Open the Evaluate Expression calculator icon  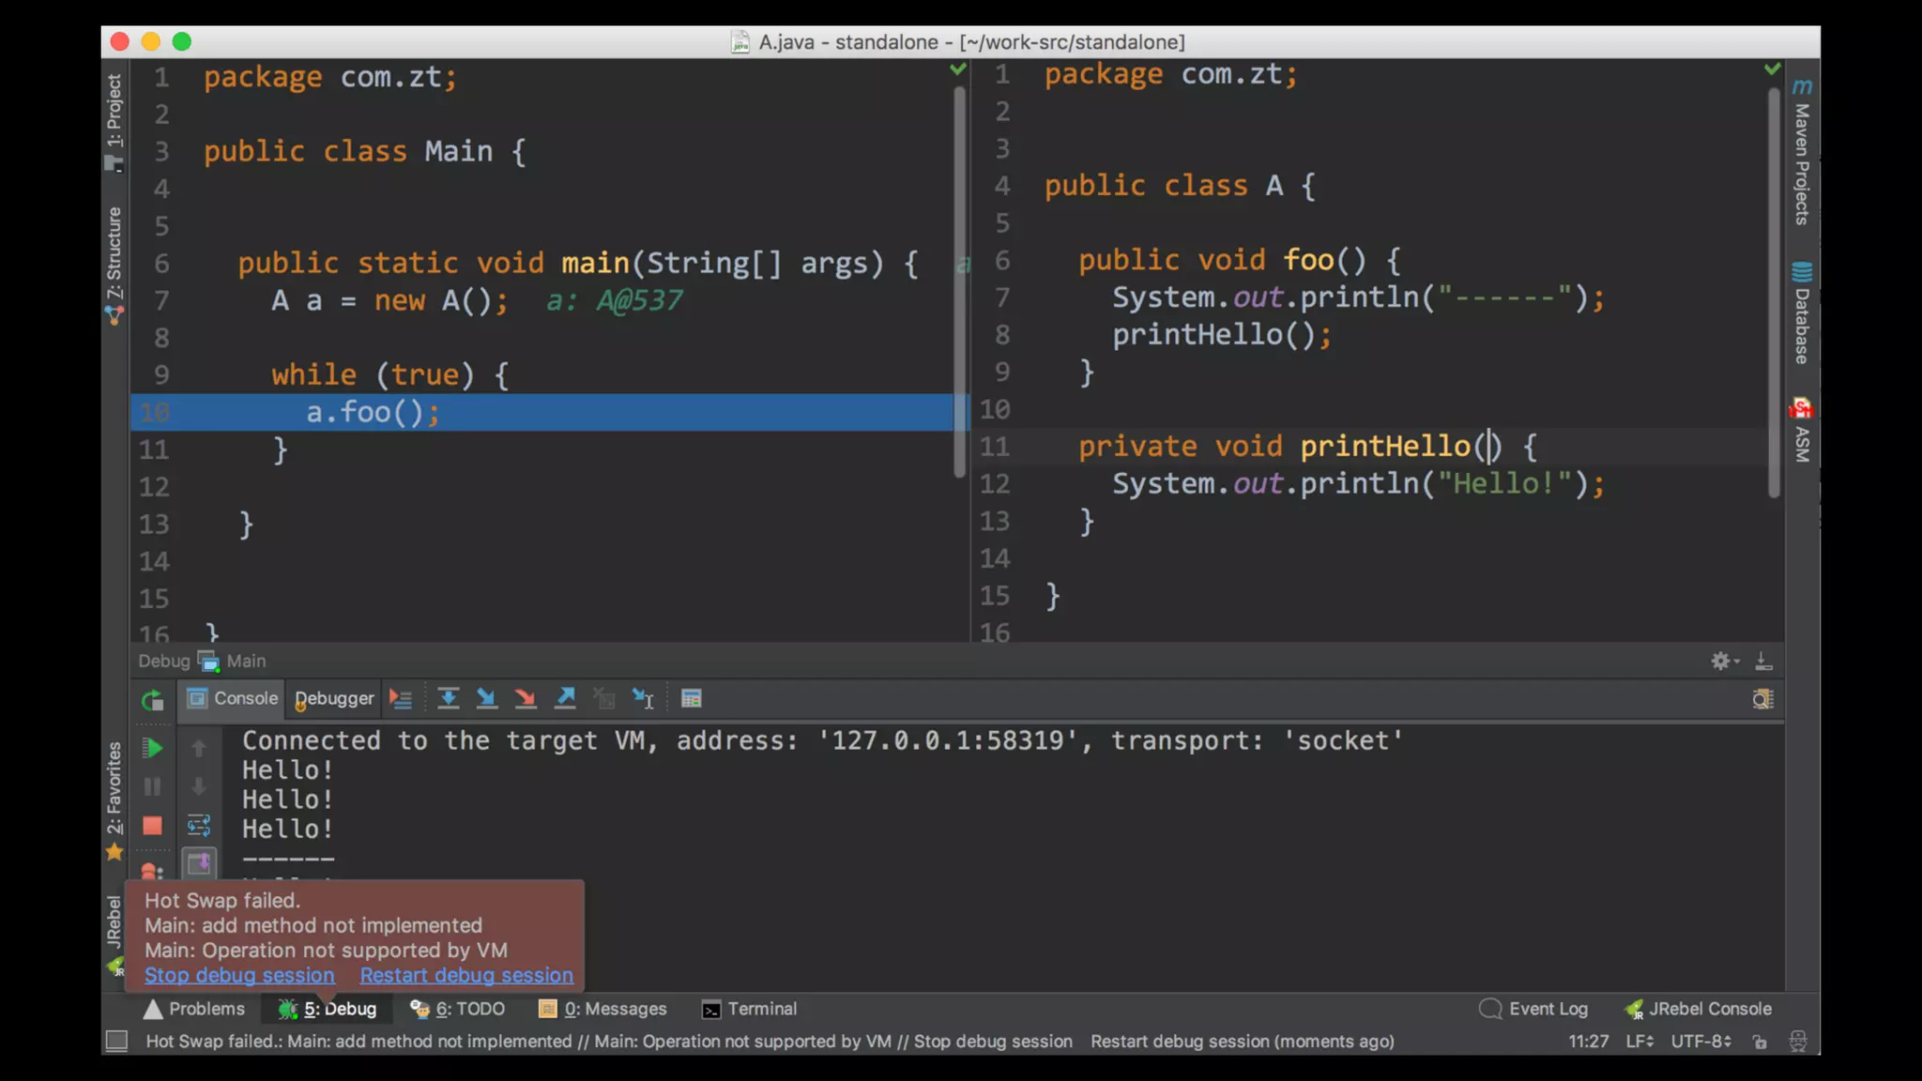point(691,698)
